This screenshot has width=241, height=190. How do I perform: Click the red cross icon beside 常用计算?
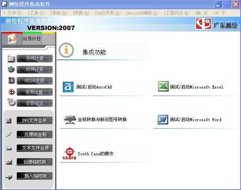click(12, 92)
